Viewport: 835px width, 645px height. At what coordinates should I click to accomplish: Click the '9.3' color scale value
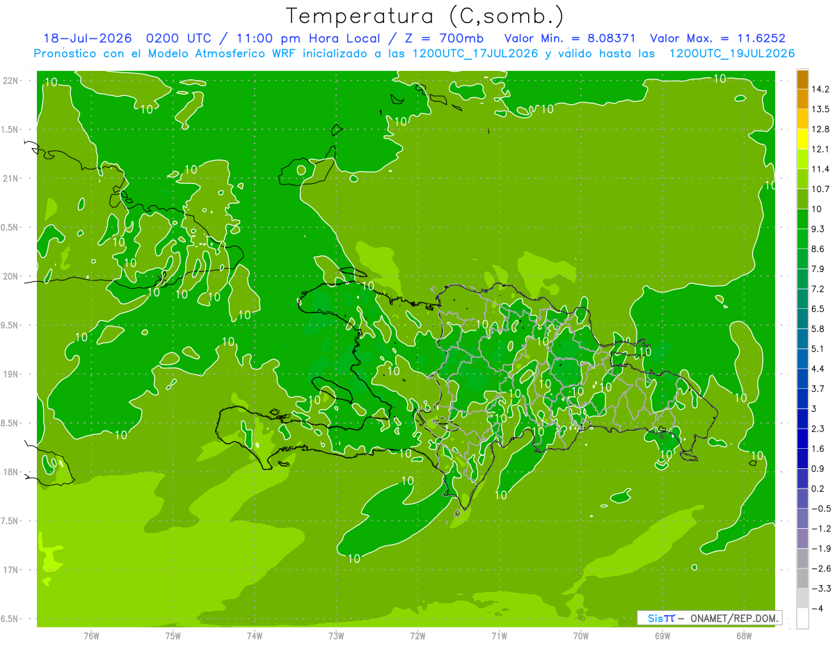(818, 229)
